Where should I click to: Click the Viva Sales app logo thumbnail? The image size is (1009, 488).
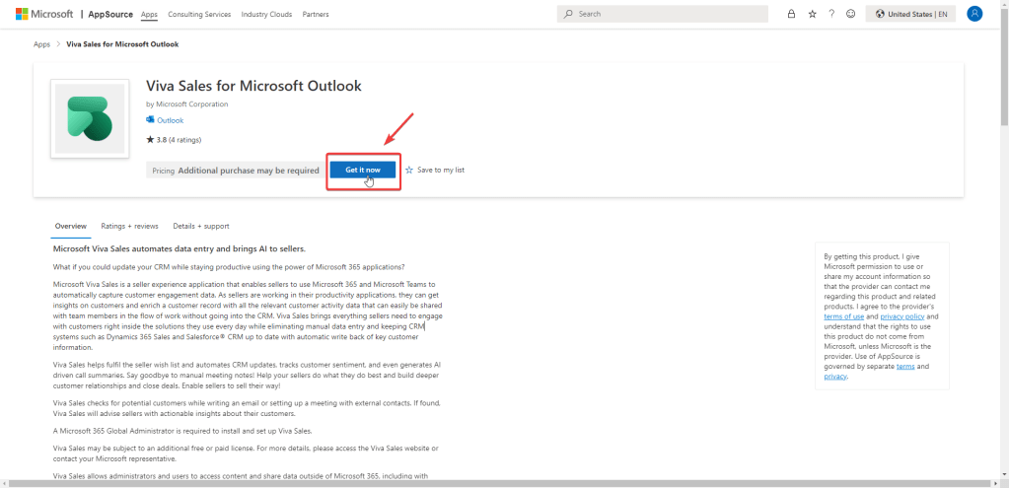tap(90, 118)
